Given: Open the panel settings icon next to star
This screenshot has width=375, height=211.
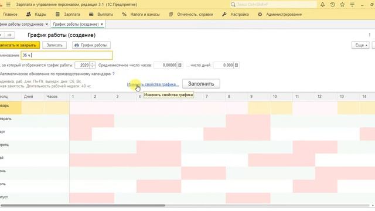Looking at the screenshot, I should pos(352,5).
